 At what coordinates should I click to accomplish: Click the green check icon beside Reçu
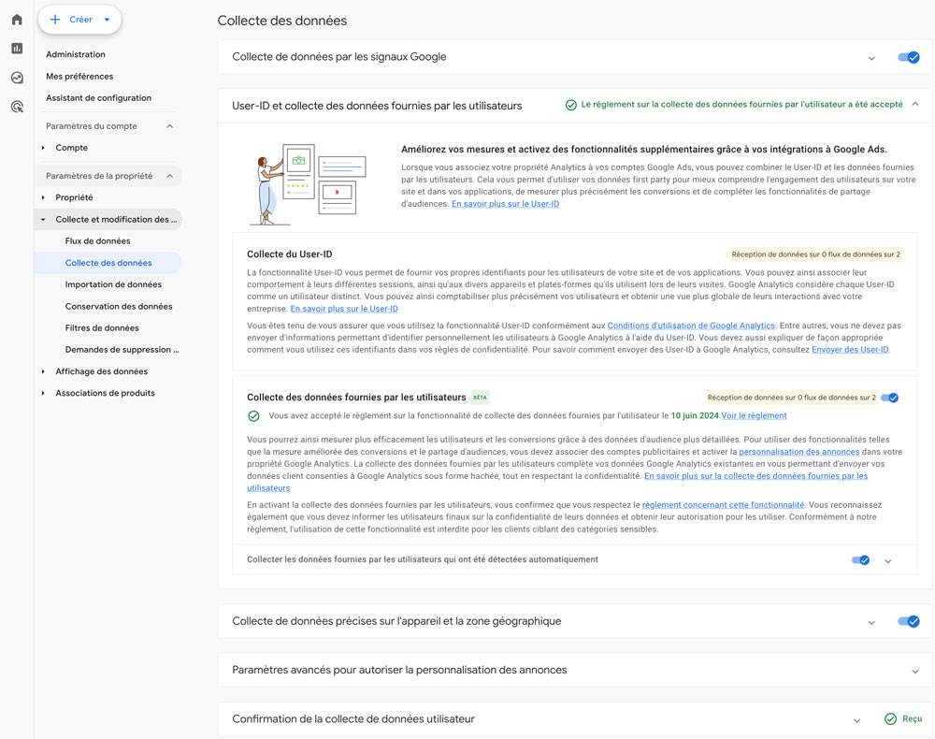pyautogui.click(x=890, y=718)
